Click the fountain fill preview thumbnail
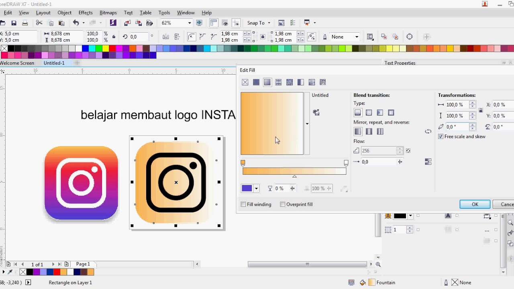The image size is (514, 289). [272, 124]
